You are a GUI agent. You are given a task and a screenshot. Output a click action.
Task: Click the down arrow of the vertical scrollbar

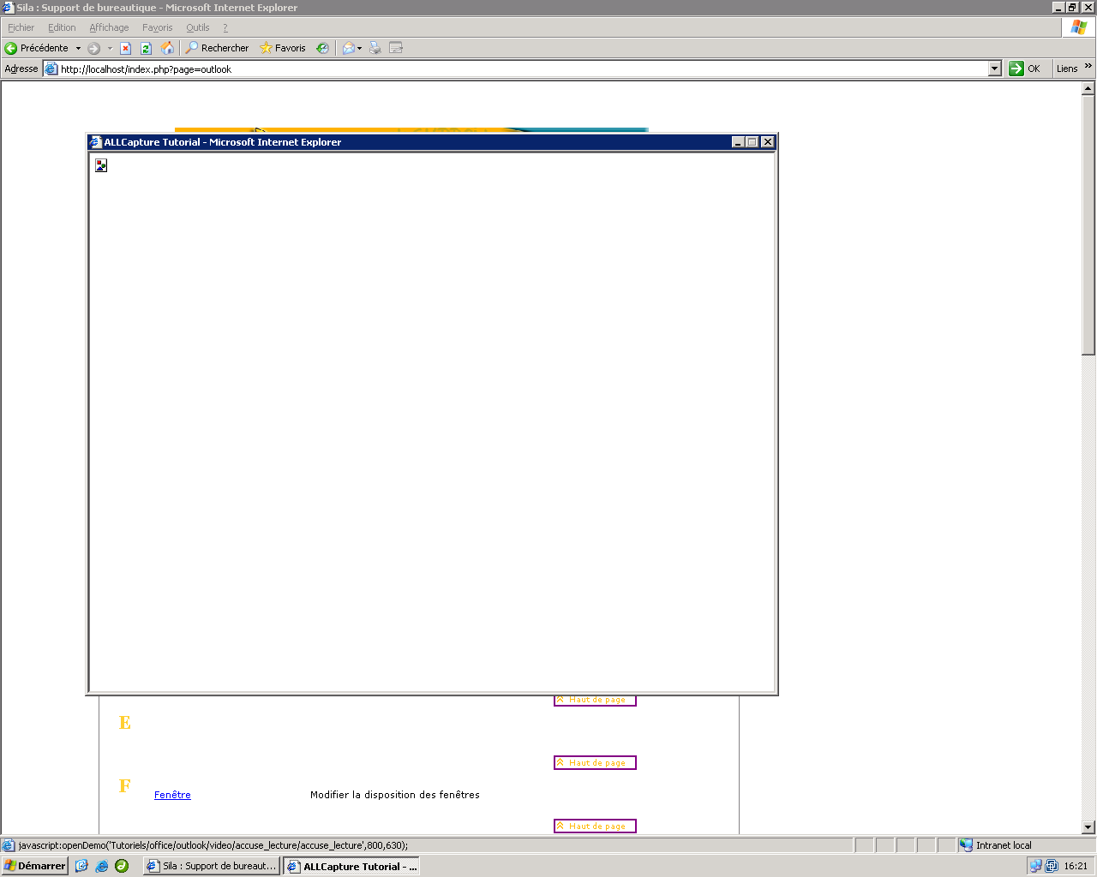(1088, 827)
